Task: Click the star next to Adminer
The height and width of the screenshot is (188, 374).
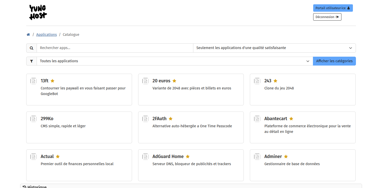Action: tap(286, 156)
